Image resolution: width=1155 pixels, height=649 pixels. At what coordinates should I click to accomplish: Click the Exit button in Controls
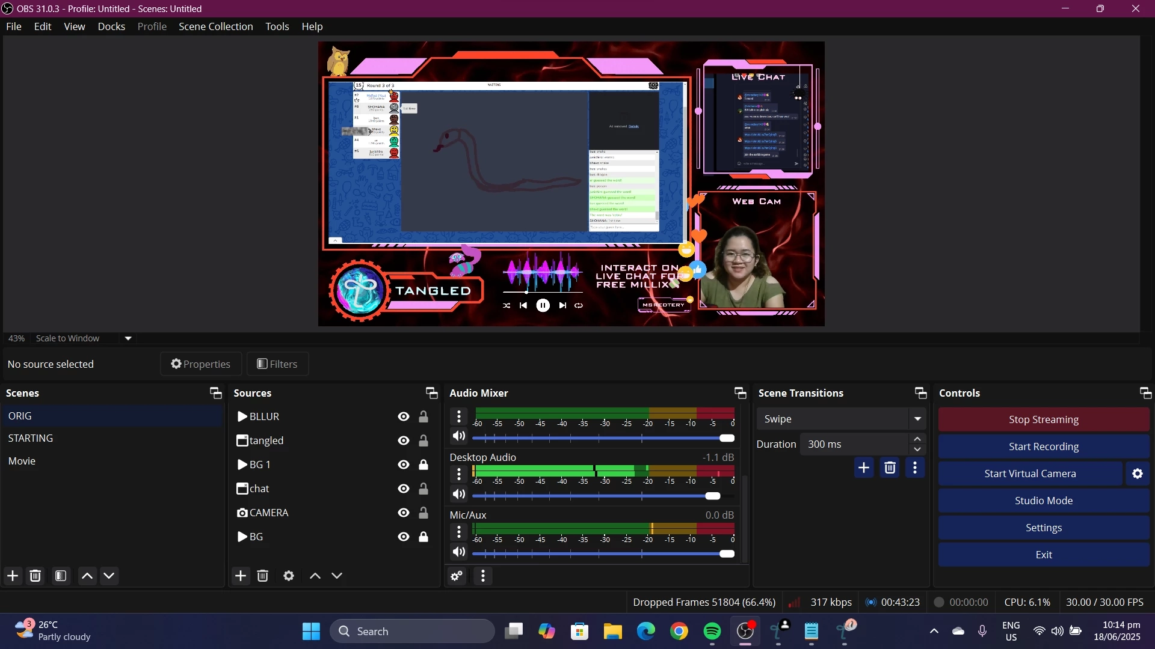click(1044, 555)
